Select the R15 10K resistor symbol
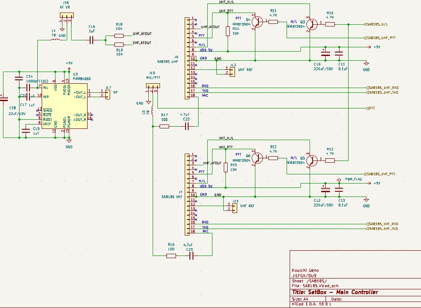Viewport: 421px width, 308px height. 225,167
